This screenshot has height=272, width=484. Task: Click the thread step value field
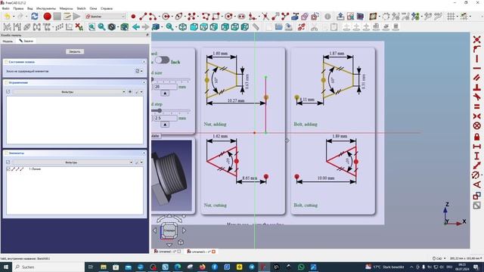click(x=166, y=118)
